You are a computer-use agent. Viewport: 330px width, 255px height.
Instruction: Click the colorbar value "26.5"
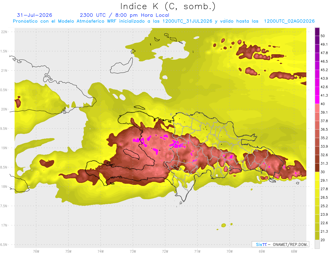324,198
